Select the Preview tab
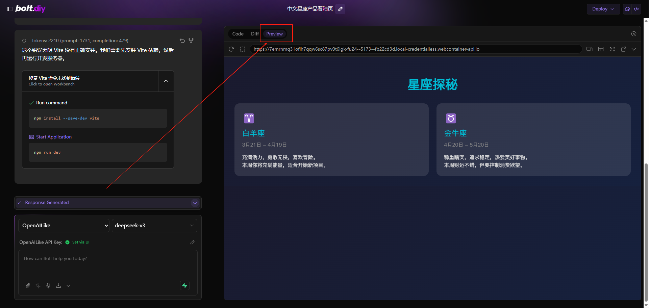Screen dimensions: 649x308 click(x=274, y=34)
